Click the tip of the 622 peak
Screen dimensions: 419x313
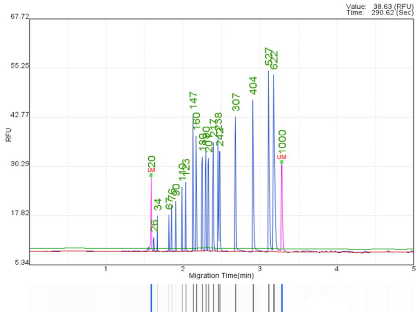[273, 75]
